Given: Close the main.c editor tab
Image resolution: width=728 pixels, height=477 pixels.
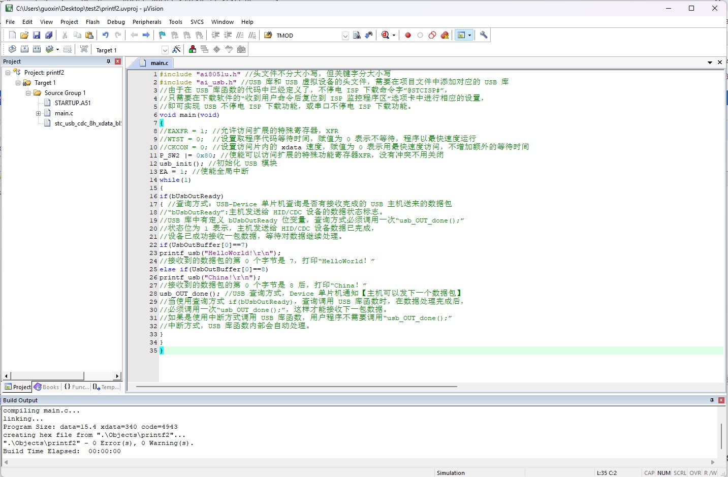Looking at the screenshot, I should point(720,62).
